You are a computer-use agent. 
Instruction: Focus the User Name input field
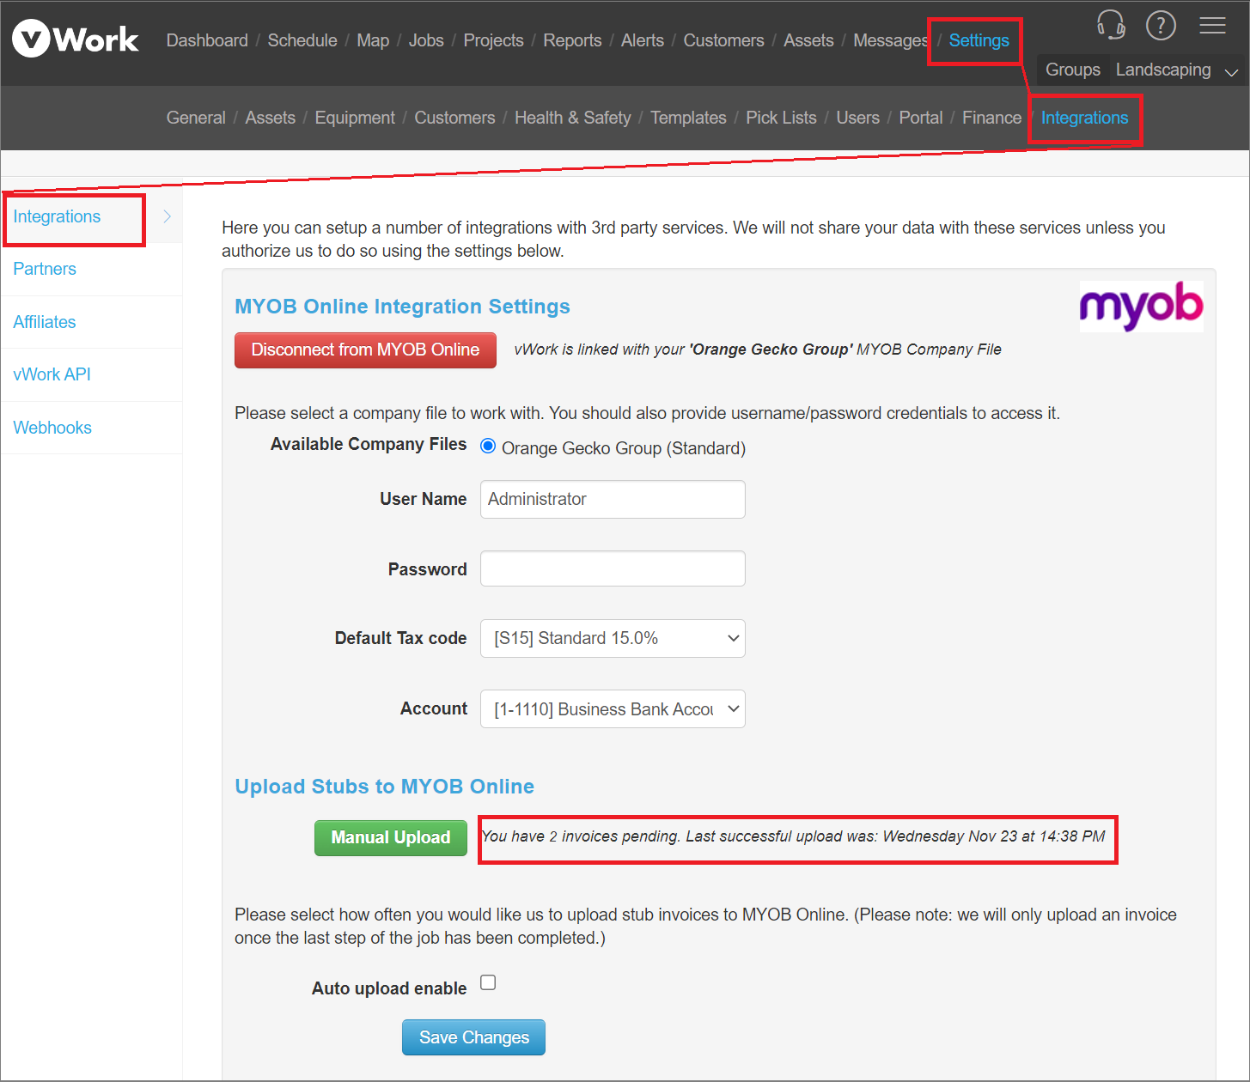coord(613,499)
